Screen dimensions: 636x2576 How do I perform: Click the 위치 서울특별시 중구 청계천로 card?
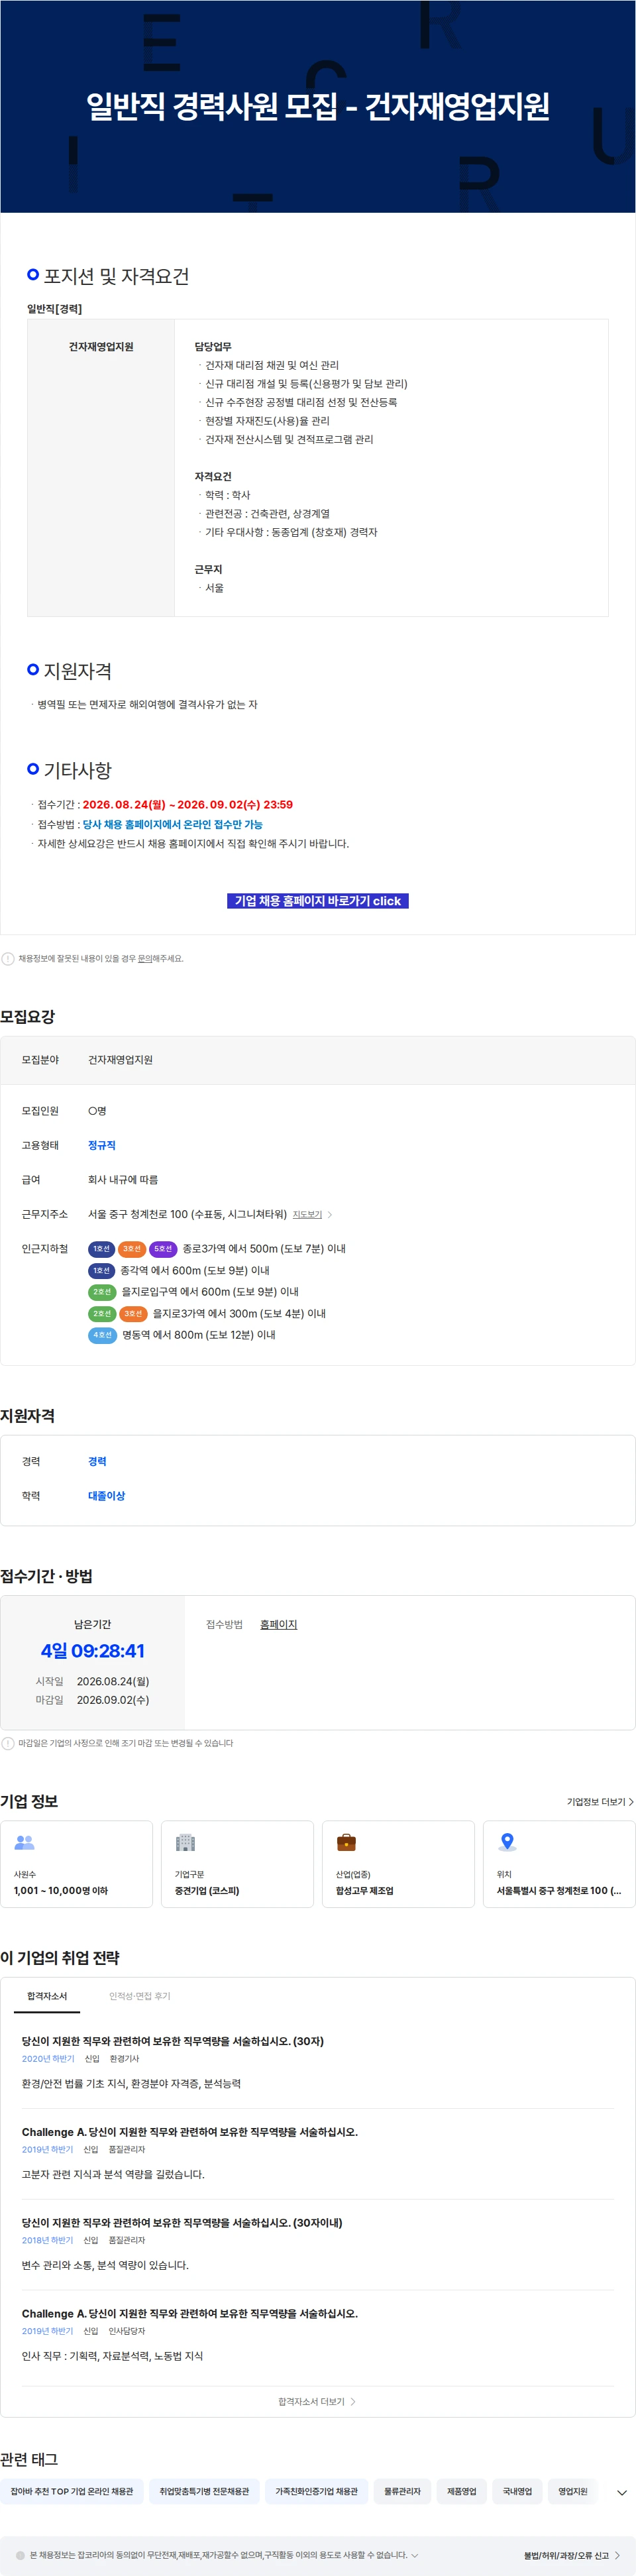click(x=559, y=1864)
